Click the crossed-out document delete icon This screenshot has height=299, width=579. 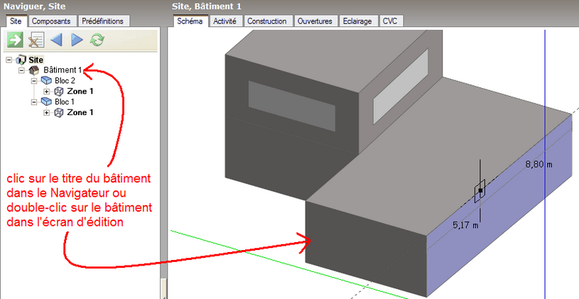(x=36, y=40)
